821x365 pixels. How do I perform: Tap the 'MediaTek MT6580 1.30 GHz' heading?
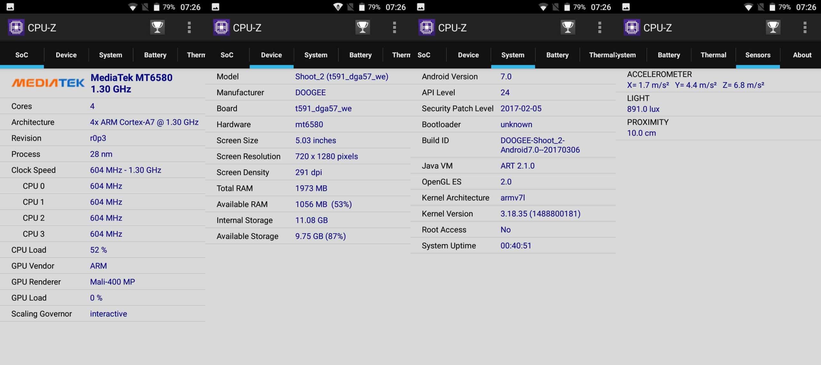click(131, 83)
